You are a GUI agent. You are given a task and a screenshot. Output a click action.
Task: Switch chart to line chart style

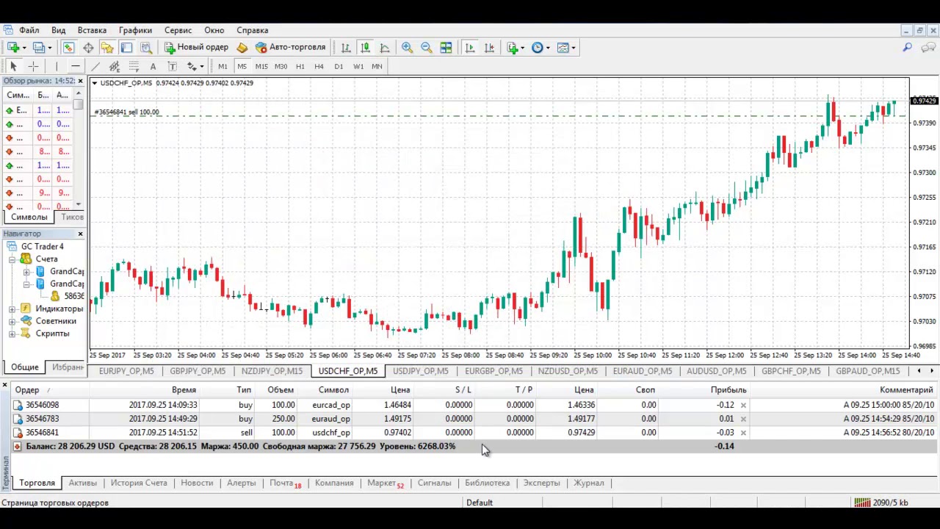pyautogui.click(x=385, y=47)
